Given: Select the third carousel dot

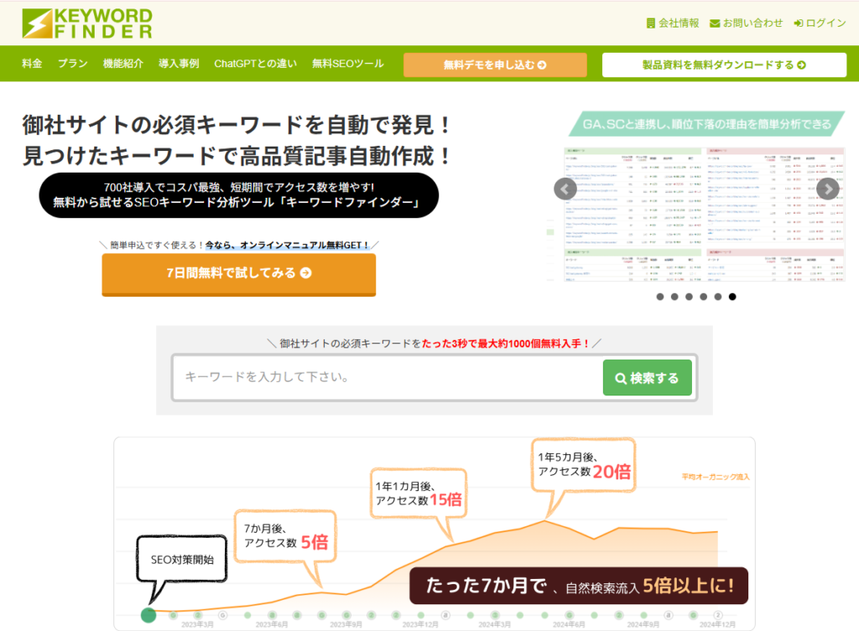Looking at the screenshot, I should click(690, 297).
